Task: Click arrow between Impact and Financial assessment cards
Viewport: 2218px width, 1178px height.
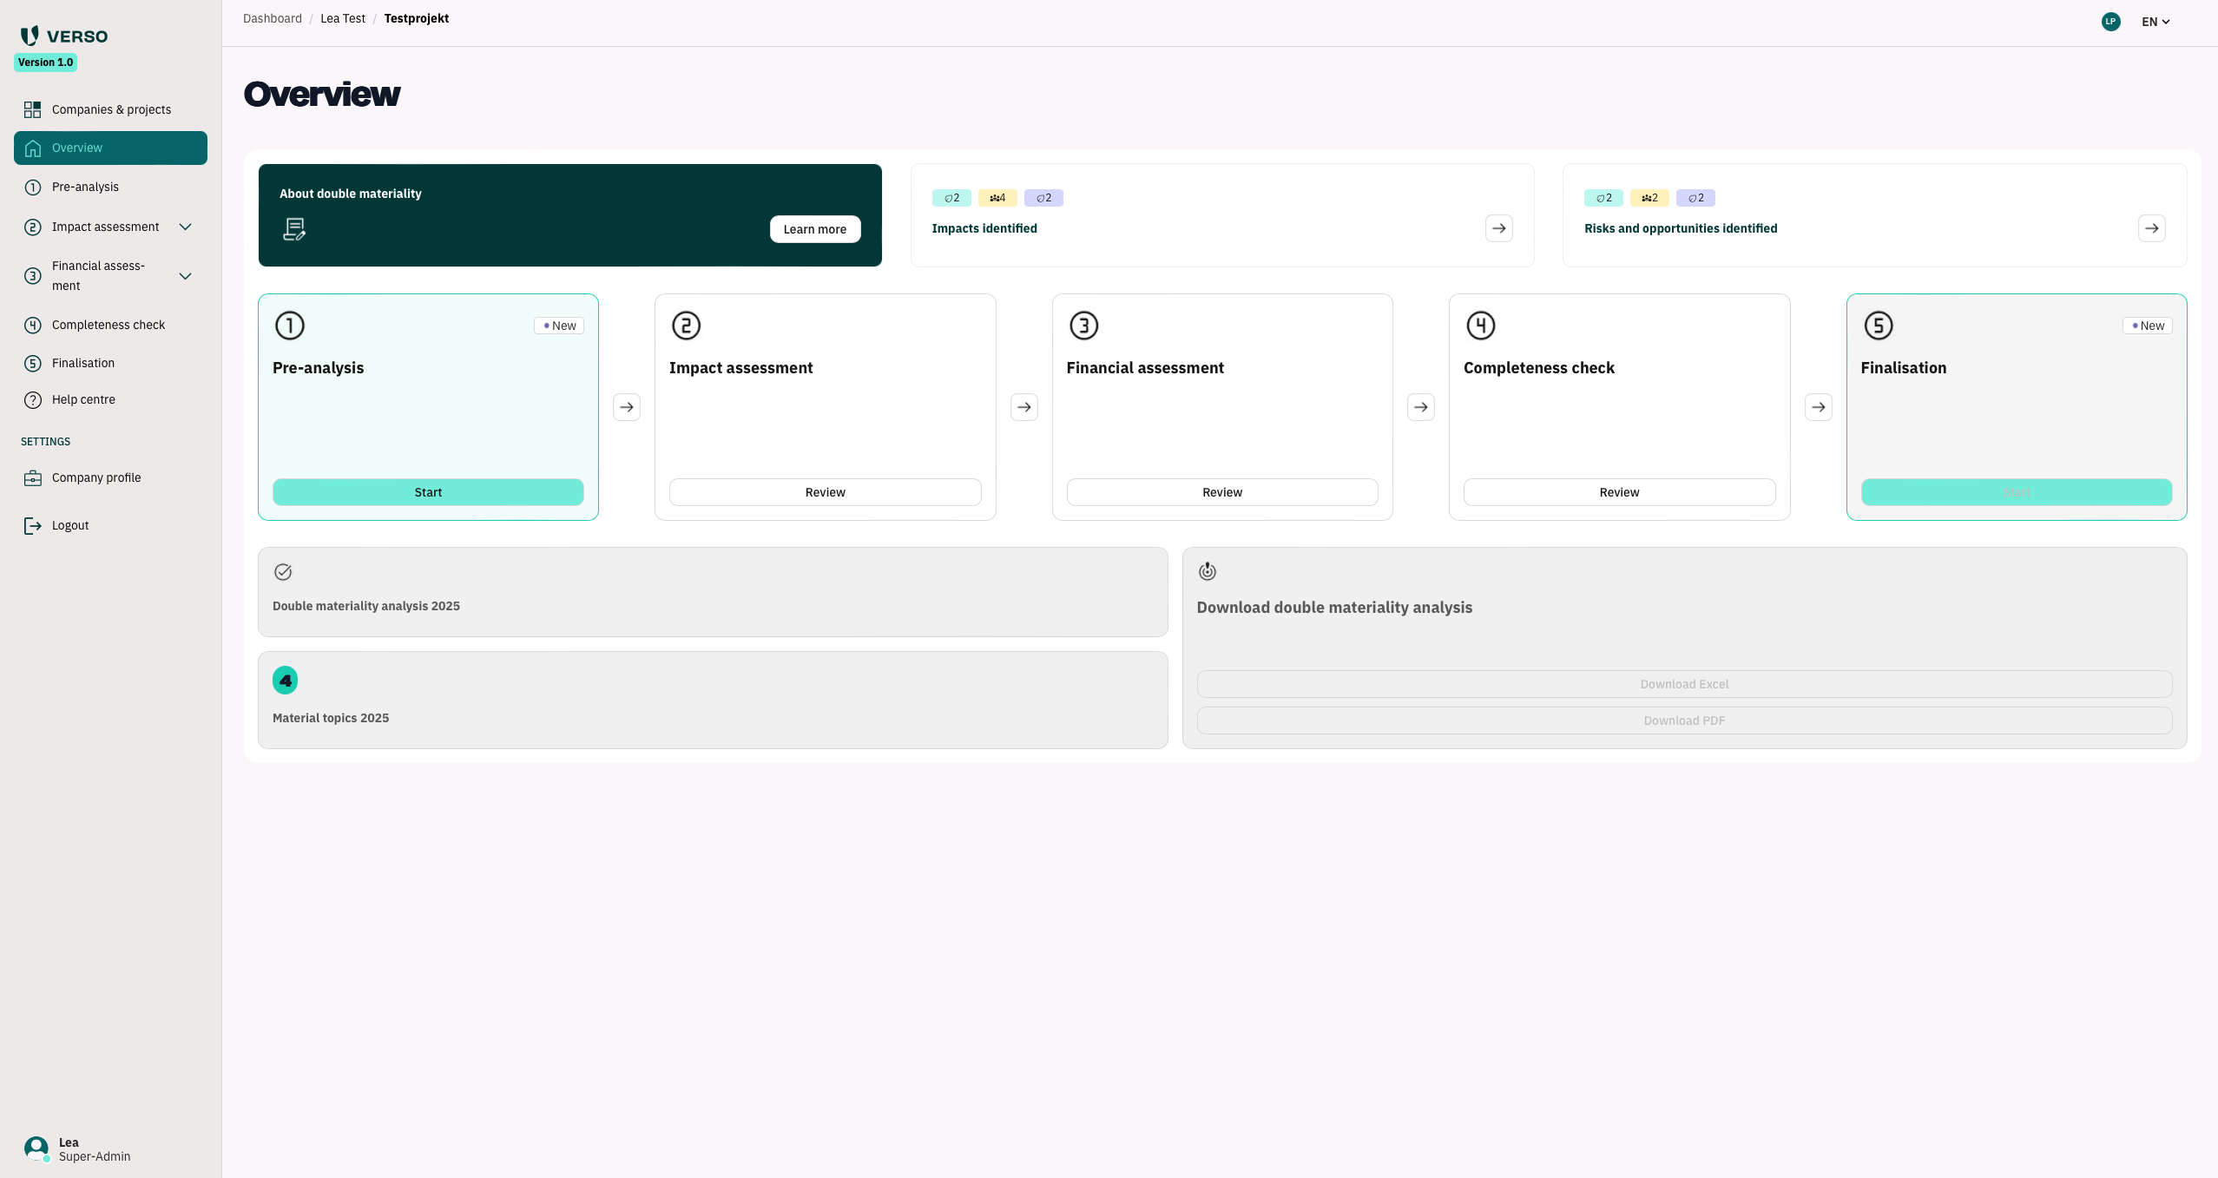Action: [1024, 407]
